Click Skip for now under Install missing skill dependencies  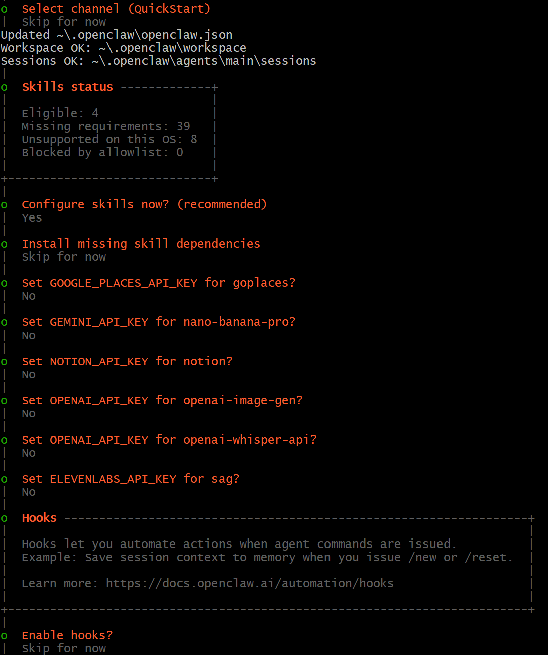coord(64,257)
